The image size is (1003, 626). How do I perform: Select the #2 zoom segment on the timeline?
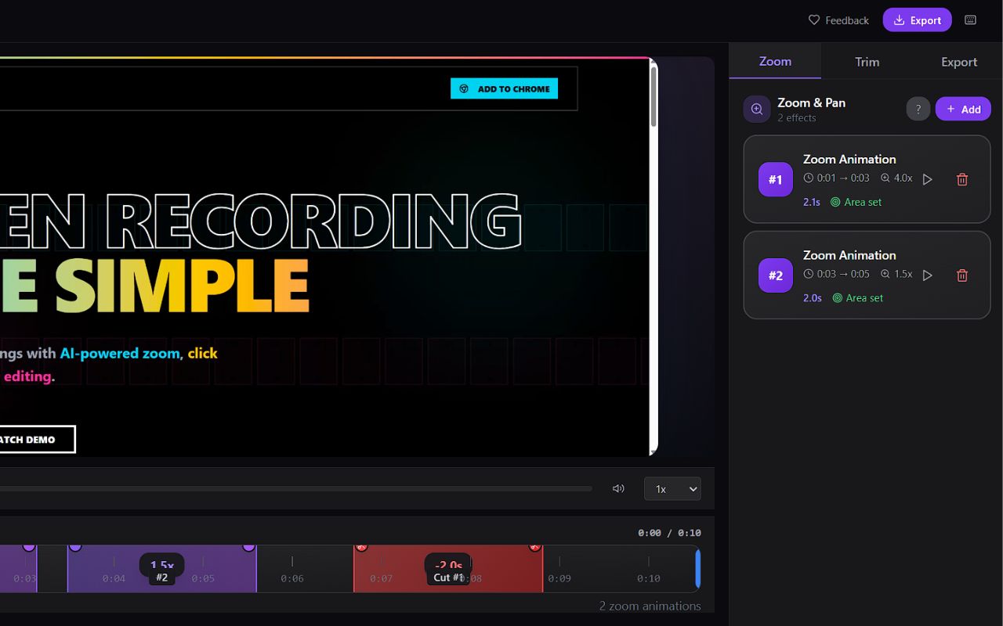tap(162, 569)
